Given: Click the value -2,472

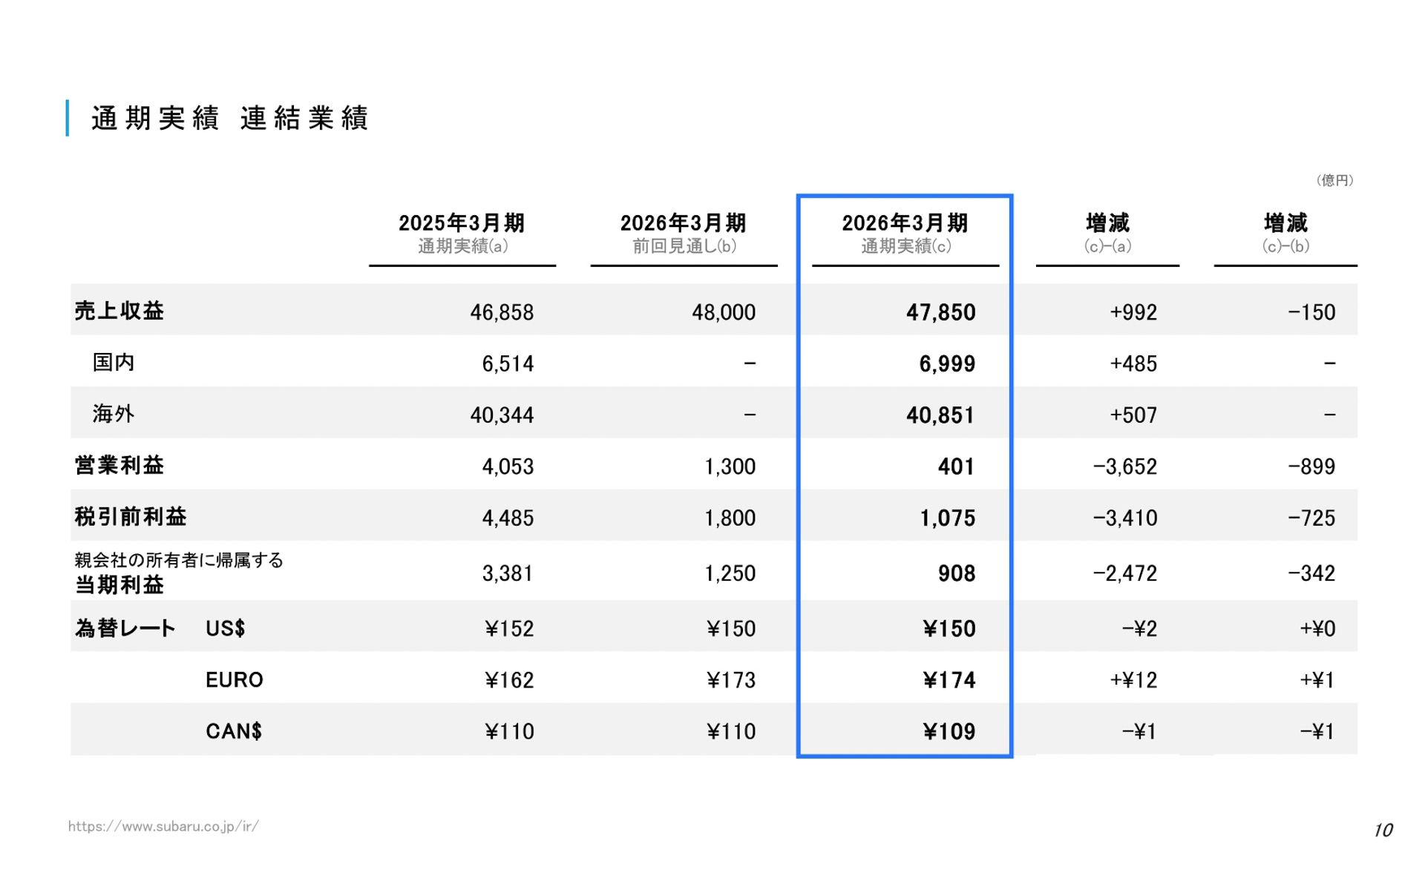Looking at the screenshot, I should pyautogui.click(x=1125, y=573).
